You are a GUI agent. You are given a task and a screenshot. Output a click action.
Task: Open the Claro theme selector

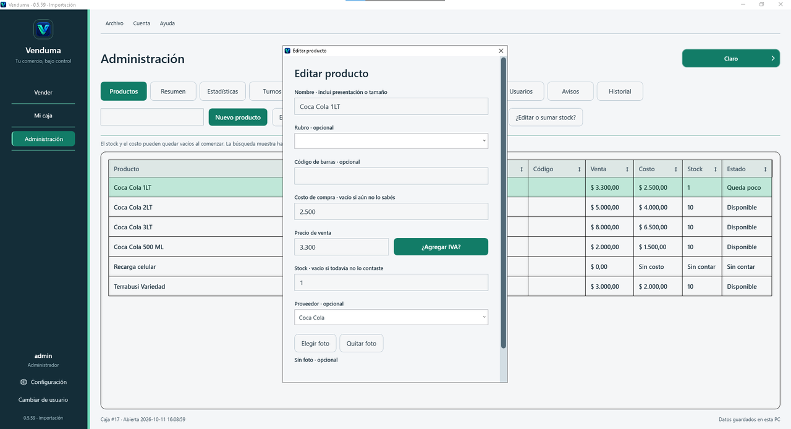731,59
